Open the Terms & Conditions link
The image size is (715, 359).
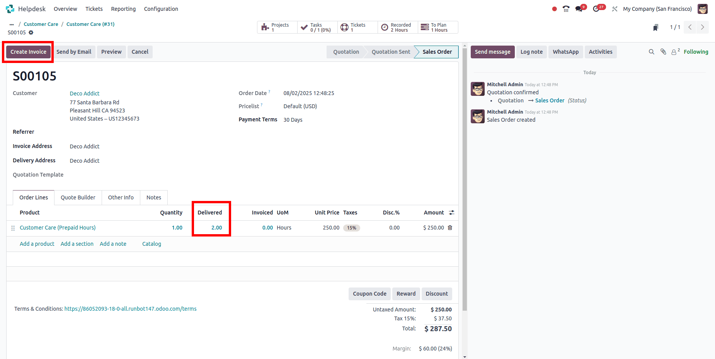(x=130, y=309)
